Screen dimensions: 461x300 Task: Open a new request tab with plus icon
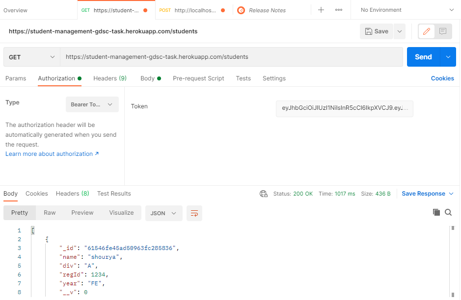[321, 10]
